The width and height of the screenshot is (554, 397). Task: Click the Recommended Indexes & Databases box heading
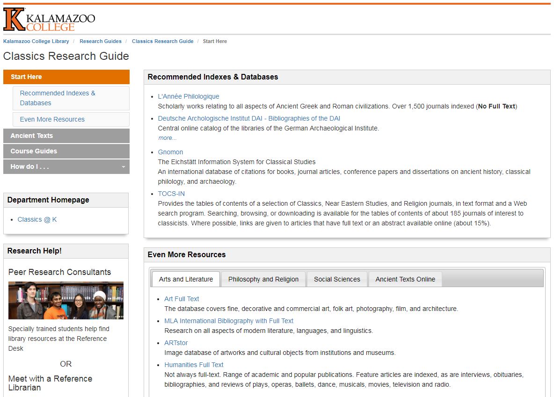(x=213, y=77)
